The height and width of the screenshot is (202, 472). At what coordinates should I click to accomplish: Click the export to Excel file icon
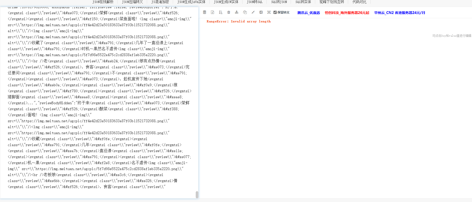[x=213, y=12]
